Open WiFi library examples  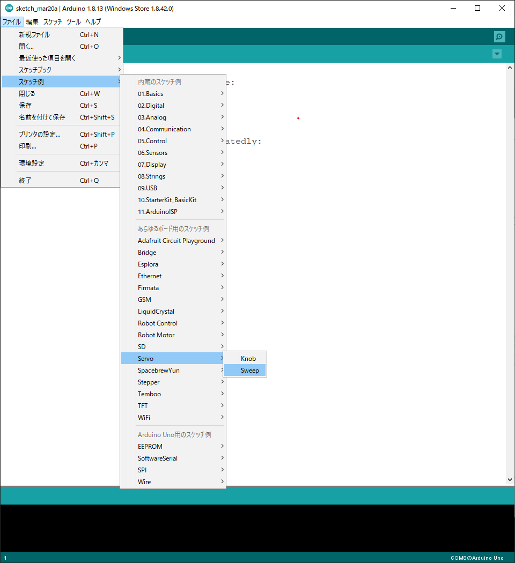point(173,418)
